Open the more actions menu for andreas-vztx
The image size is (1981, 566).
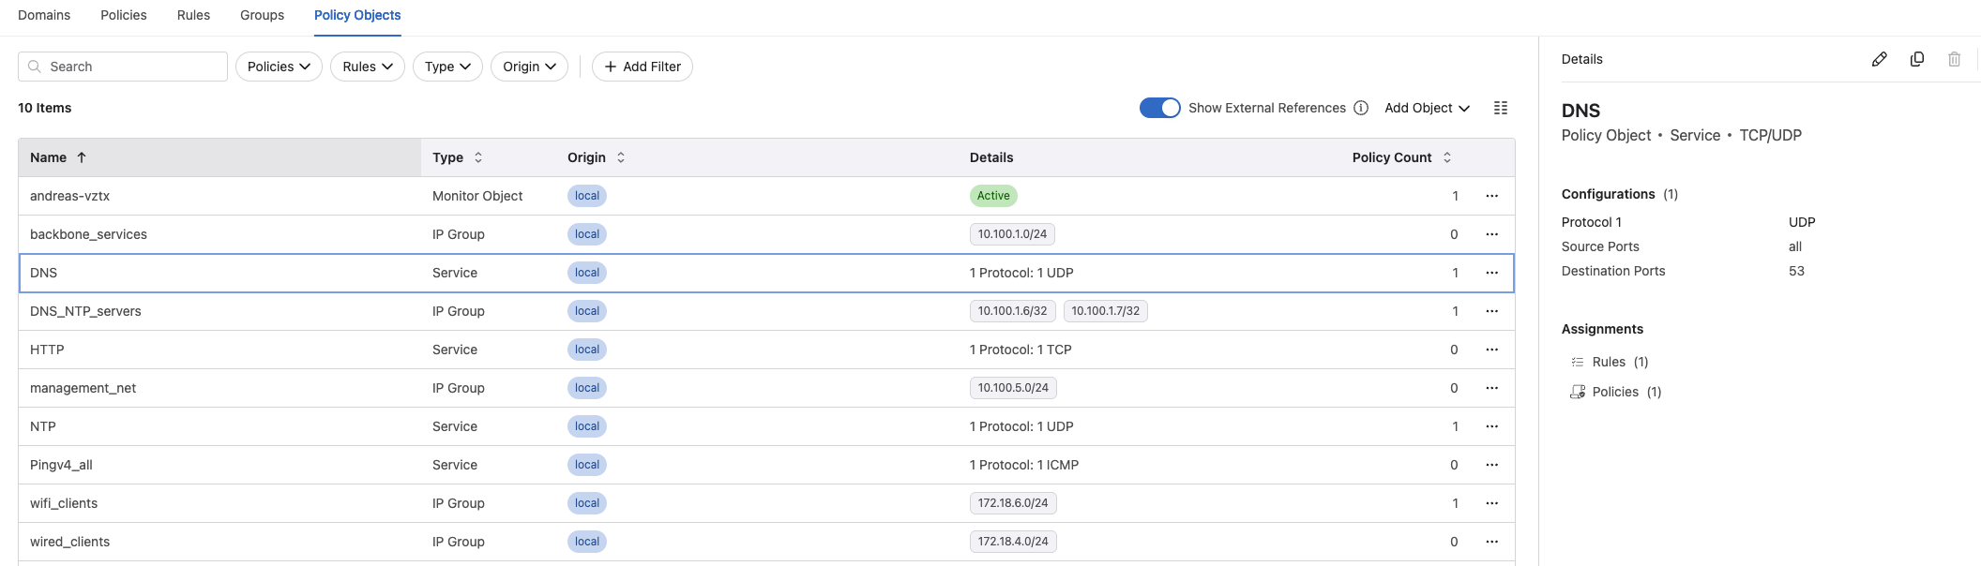click(x=1491, y=196)
